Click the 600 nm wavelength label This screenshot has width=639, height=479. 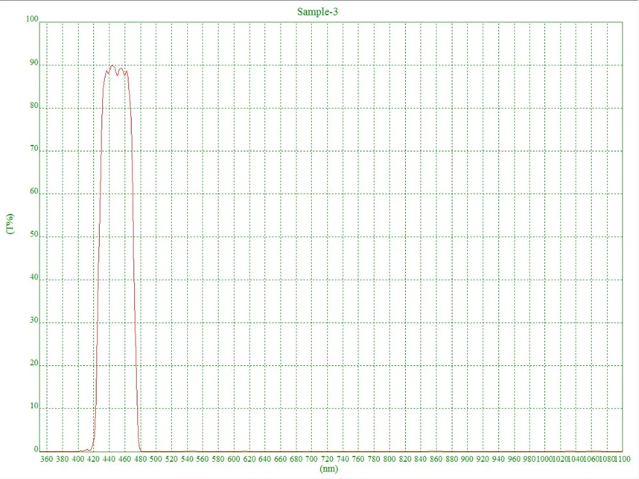[233, 459]
